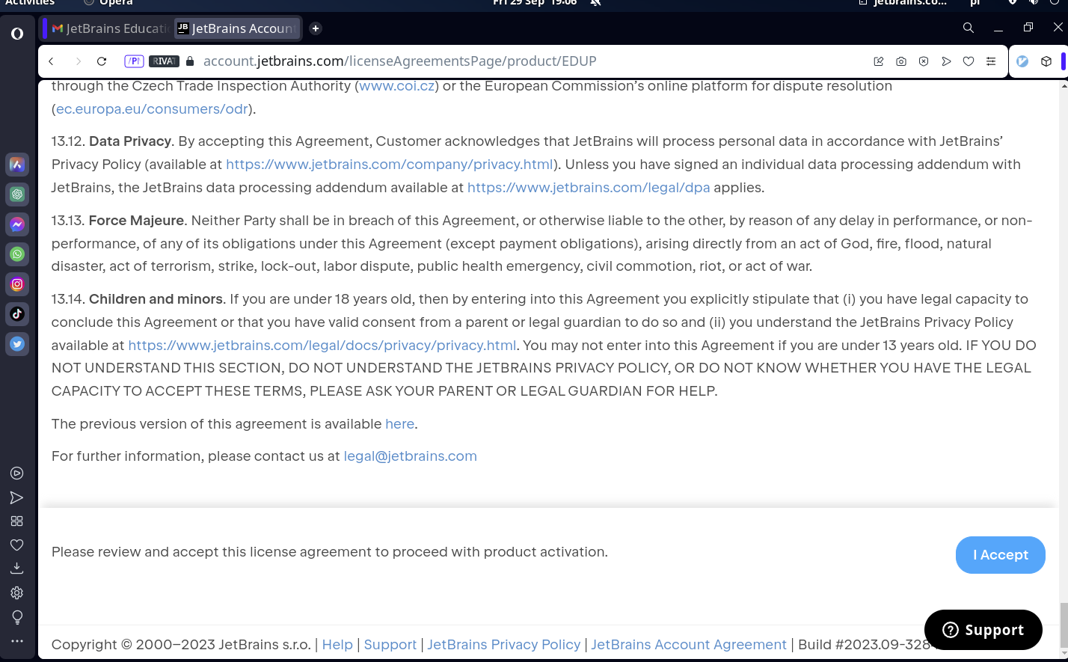Open a new tab
The width and height of the screenshot is (1068, 662).
pos(316,28)
